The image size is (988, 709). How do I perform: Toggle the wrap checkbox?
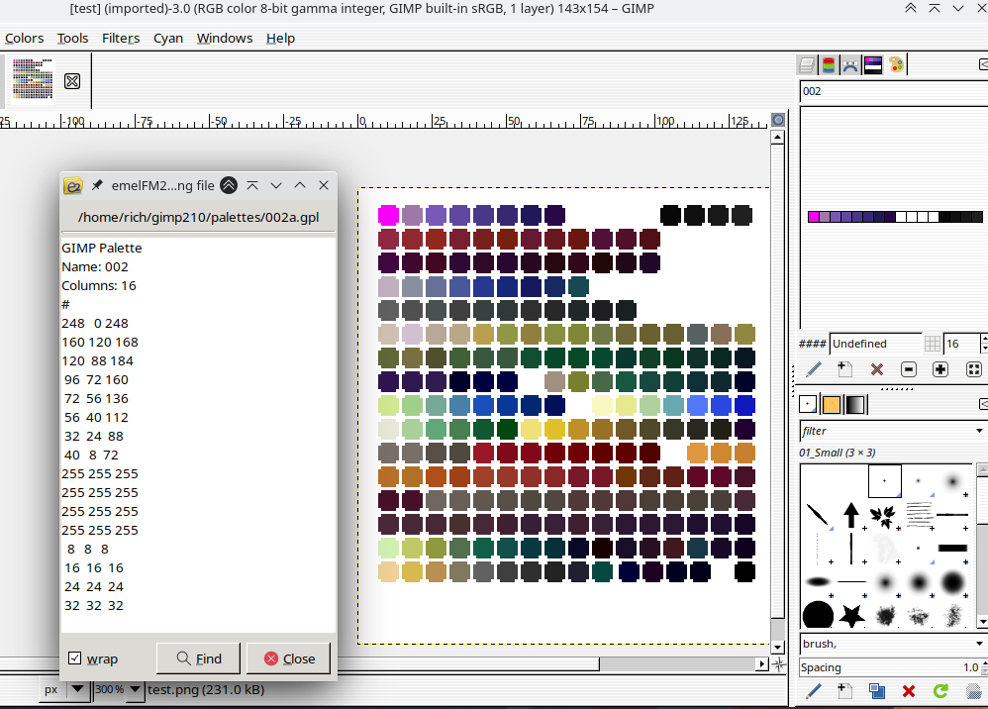75,658
